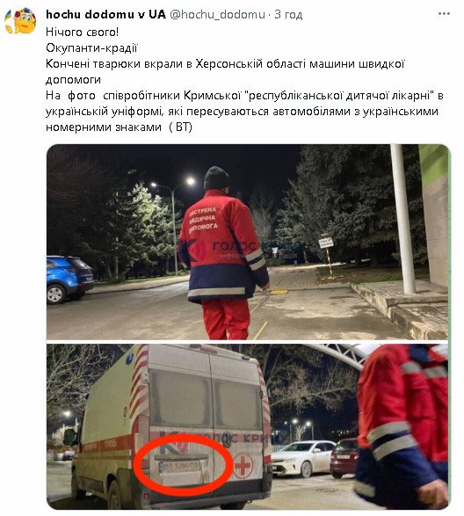Open the @hochu_dodomu handle link
Image resolution: width=464 pixels, height=516 pixels.
pyautogui.click(x=217, y=14)
